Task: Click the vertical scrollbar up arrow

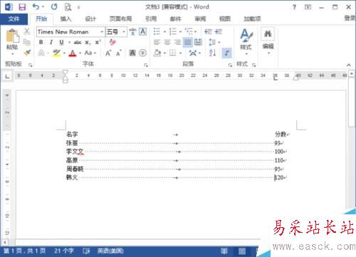Action: click(x=351, y=74)
